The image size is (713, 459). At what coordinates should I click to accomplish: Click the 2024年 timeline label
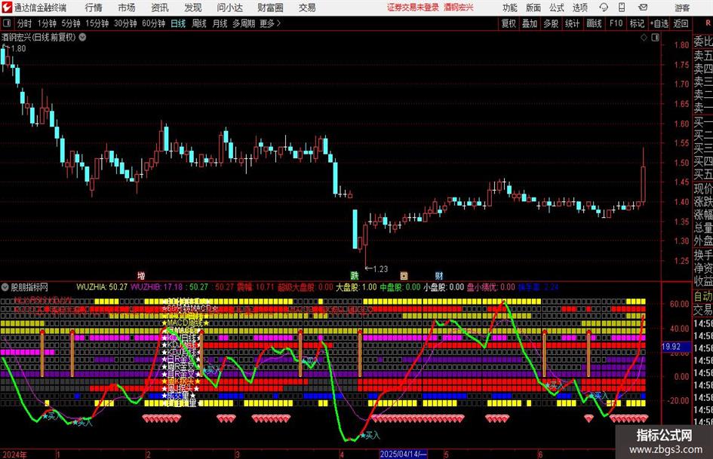14,454
